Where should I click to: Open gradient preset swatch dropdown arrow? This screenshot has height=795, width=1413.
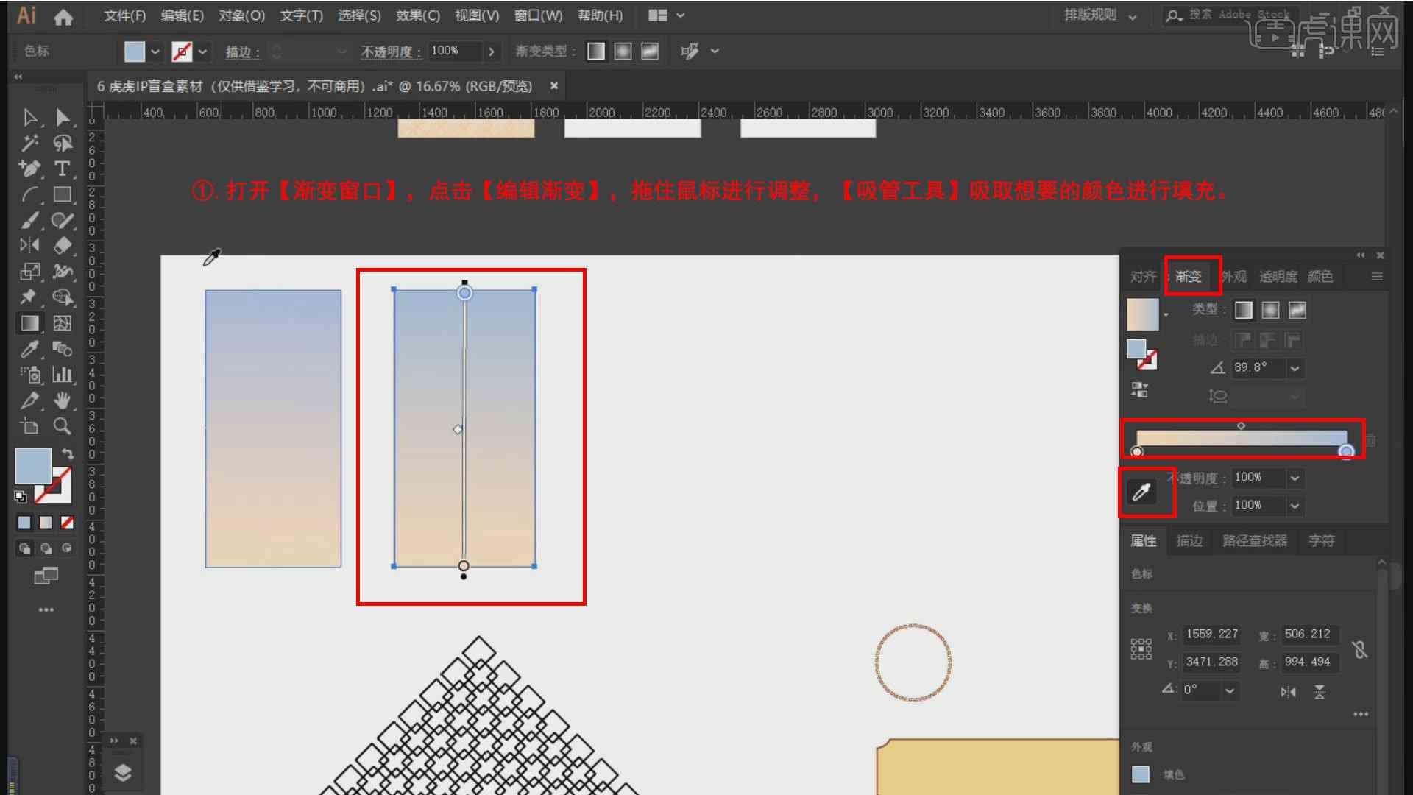pos(1166,315)
